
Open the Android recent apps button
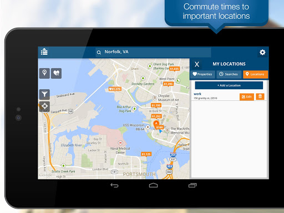pyautogui.click(x=192, y=185)
